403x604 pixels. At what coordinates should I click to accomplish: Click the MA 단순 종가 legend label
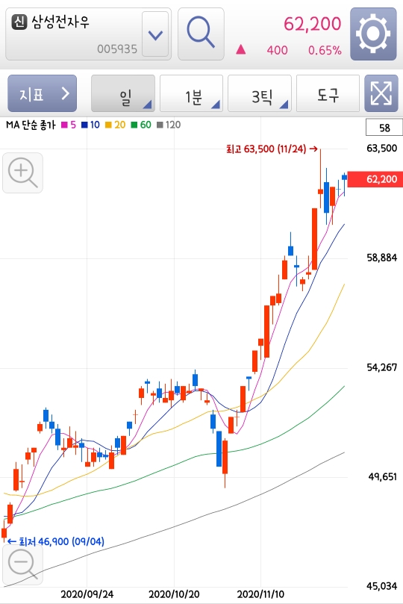(31, 125)
